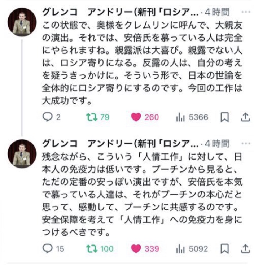Open profile picture on second tweet
This screenshot has height=265, width=254.
pos(22,153)
